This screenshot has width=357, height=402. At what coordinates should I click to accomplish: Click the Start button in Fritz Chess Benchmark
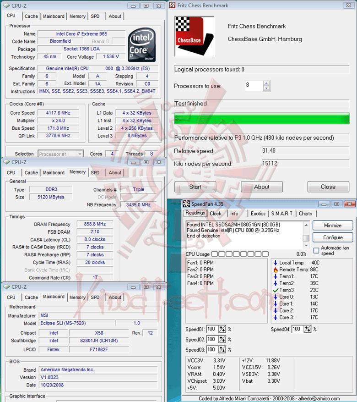pyautogui.click(x=195, y=187)
